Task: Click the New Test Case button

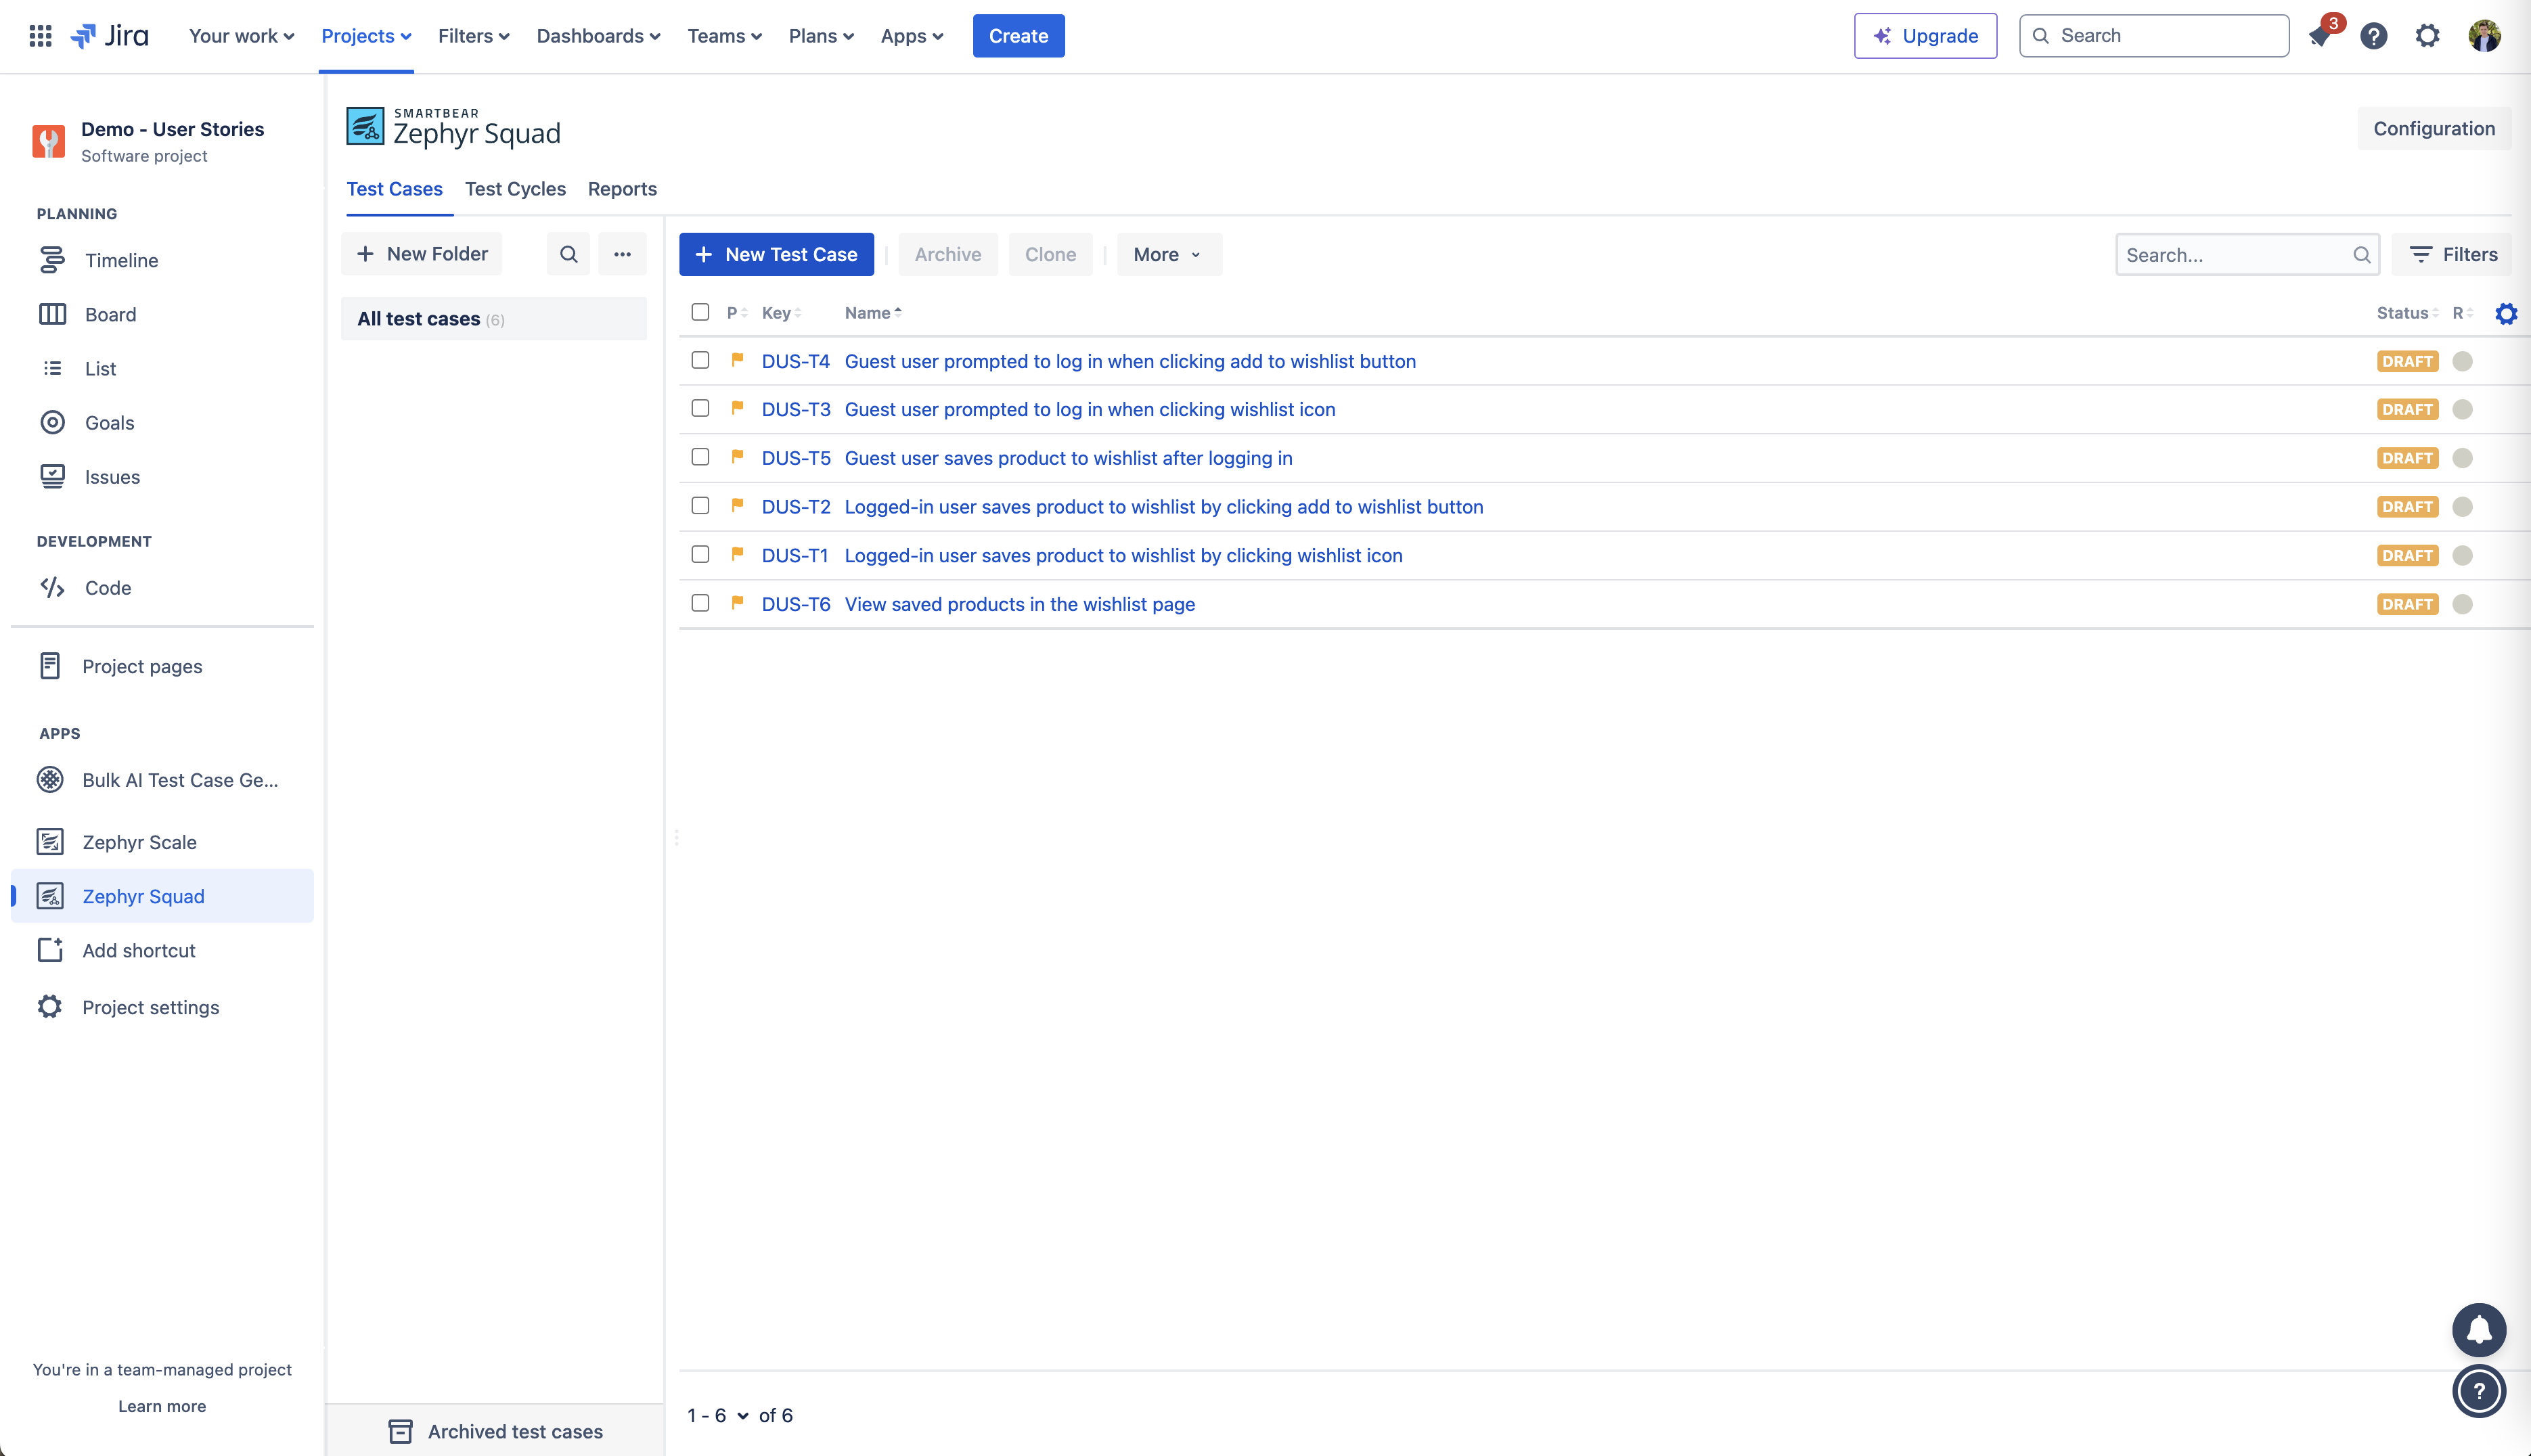Action: 776,254
